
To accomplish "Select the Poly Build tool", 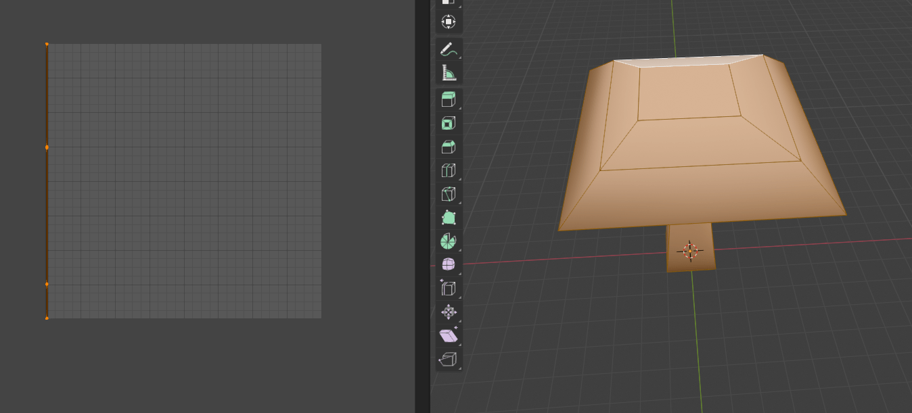I will (448, 218).
